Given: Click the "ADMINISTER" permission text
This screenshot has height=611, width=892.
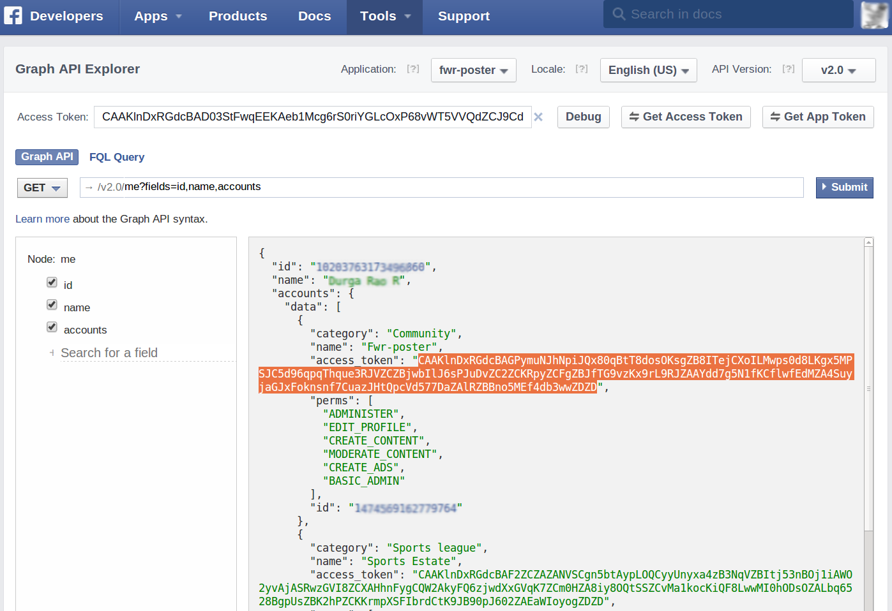Looking at the screenshot, I should click(x=364, y=414).
